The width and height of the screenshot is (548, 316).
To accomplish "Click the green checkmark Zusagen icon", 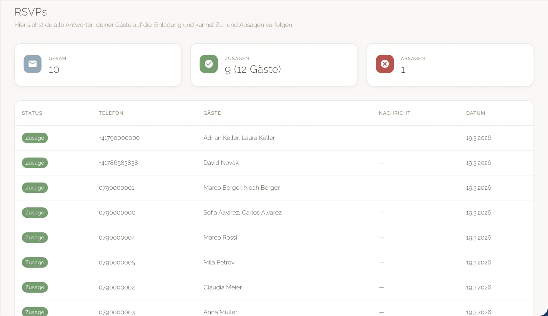I will (209, 64).
